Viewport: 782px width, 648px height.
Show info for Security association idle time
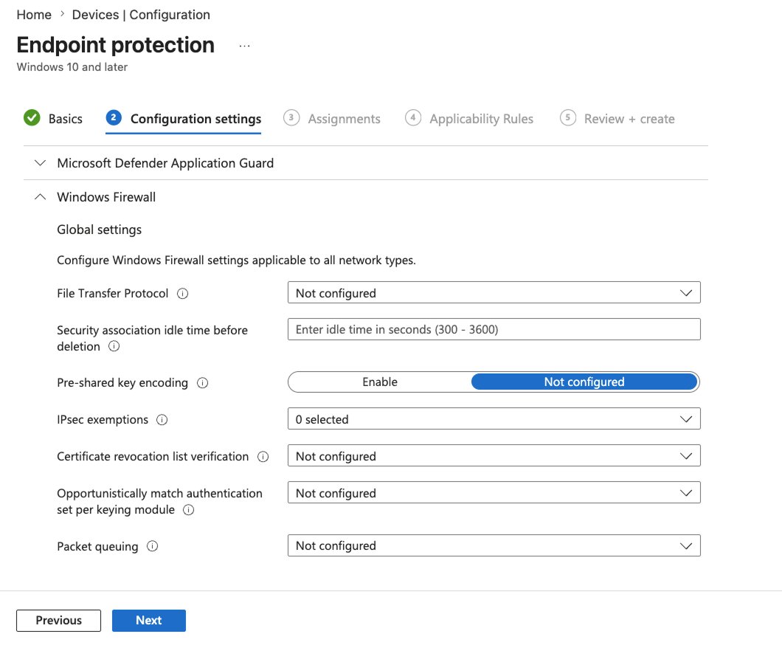pos(114,346)
